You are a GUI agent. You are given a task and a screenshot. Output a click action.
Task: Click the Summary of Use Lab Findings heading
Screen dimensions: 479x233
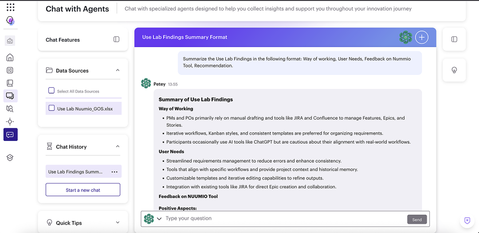coord(196,99)
